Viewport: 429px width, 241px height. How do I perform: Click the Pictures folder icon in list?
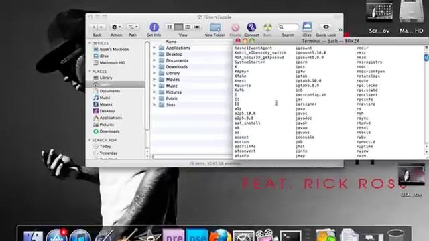(162, 92)
